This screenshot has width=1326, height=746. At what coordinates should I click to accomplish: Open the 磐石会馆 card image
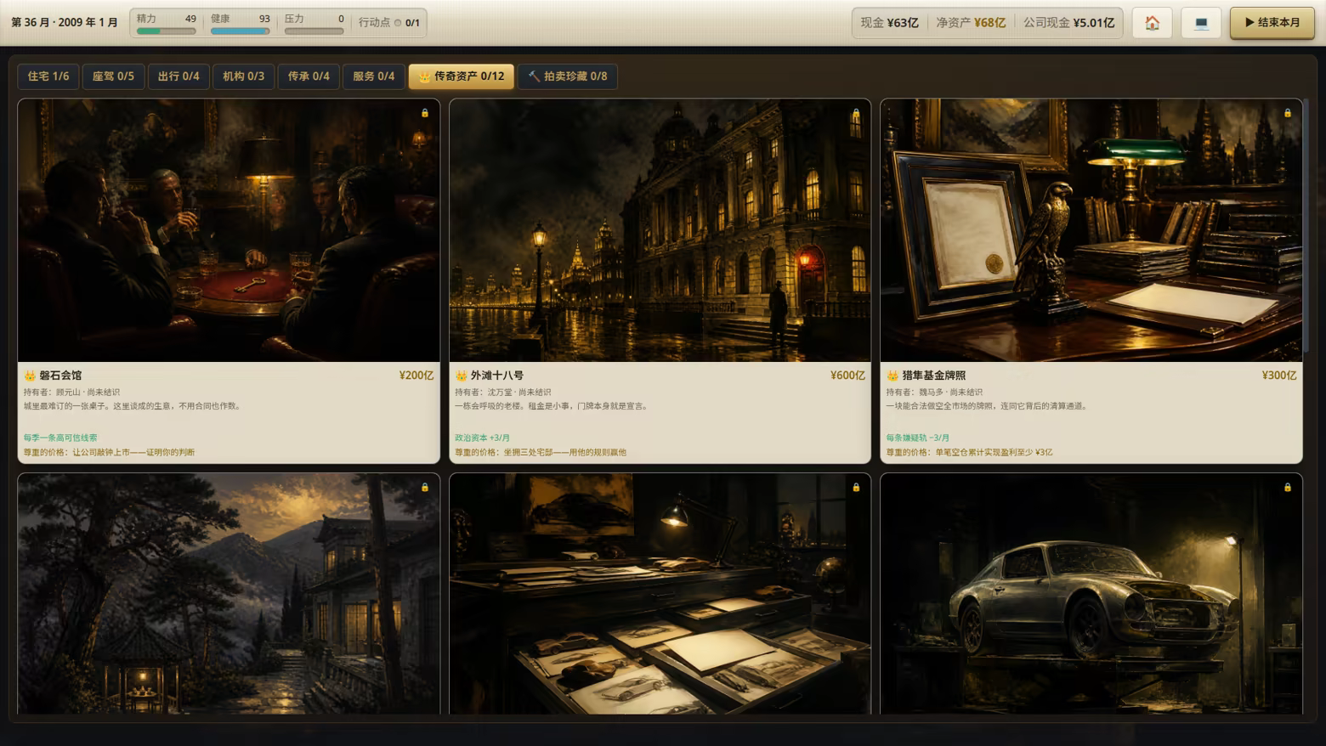(229, 230)
